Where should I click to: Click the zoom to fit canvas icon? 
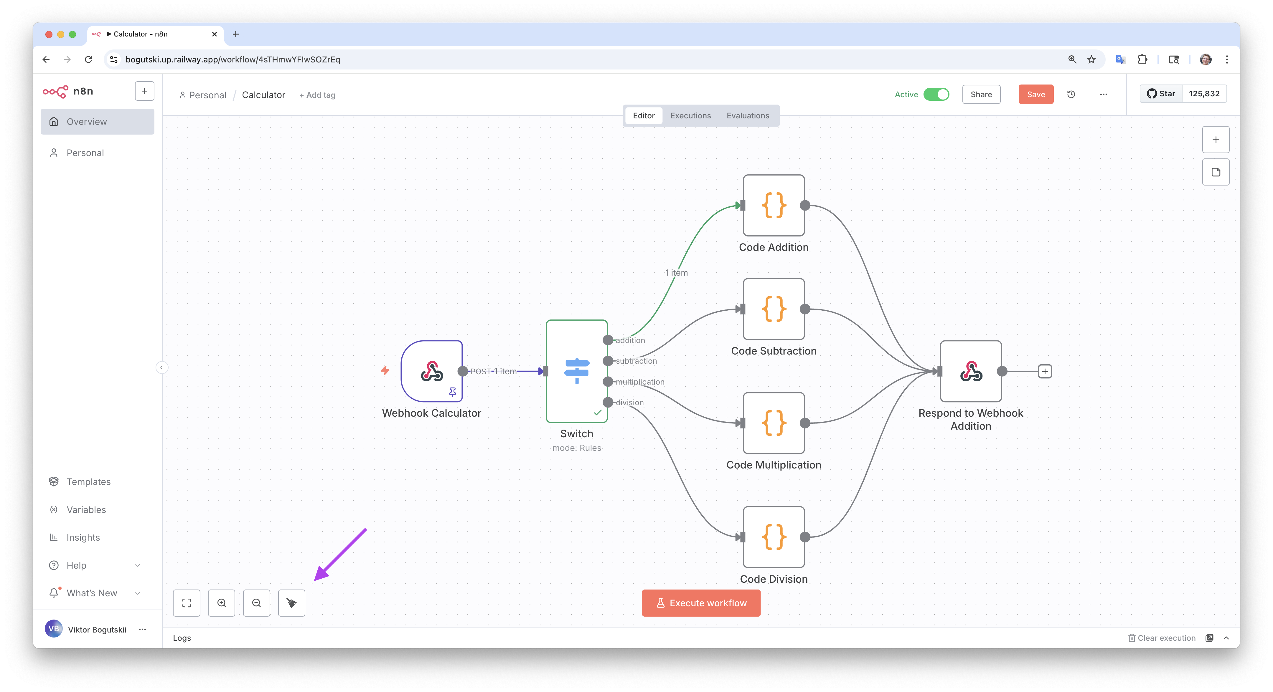pos(187,602)
